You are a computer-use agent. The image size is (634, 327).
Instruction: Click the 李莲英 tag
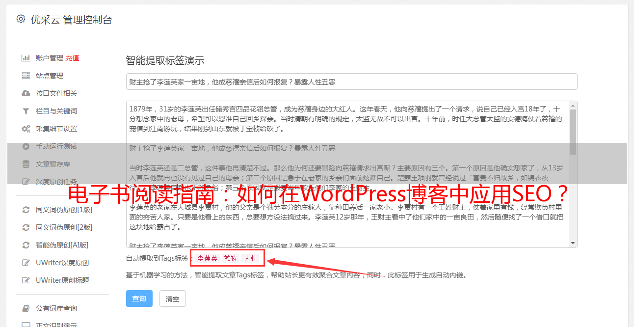pos(208,258)
